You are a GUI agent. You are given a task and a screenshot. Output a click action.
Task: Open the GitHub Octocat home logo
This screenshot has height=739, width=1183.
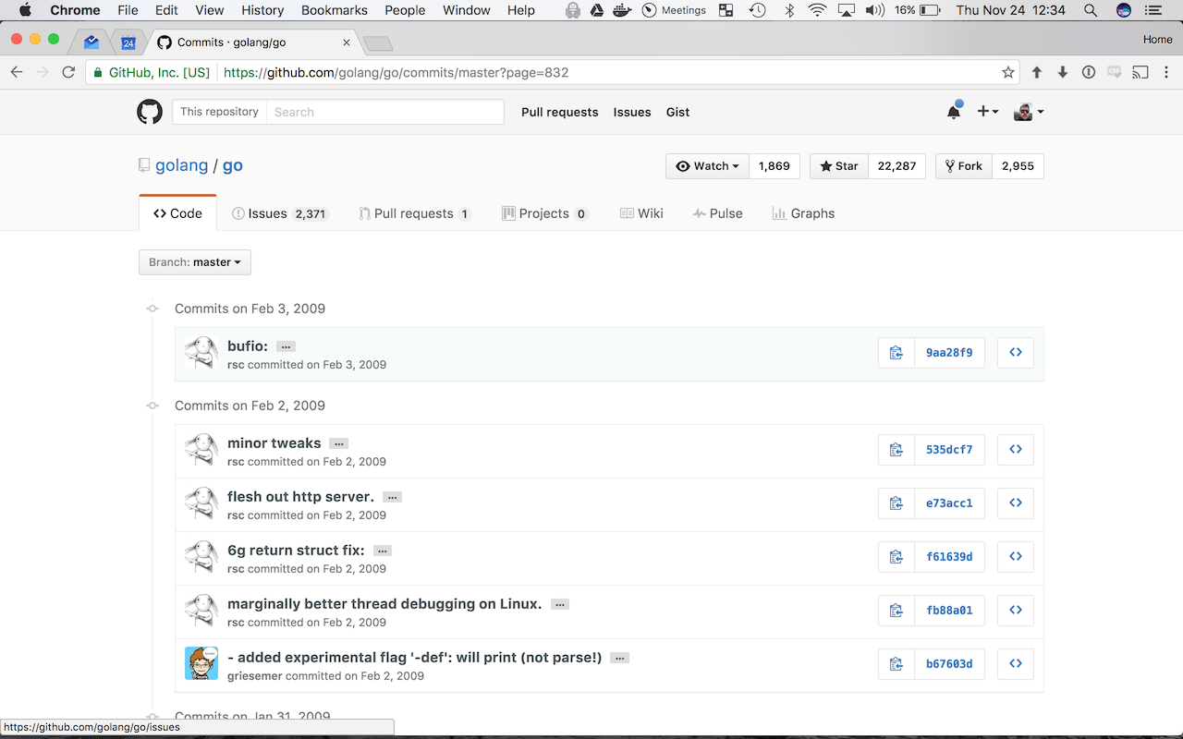point(150,112)
